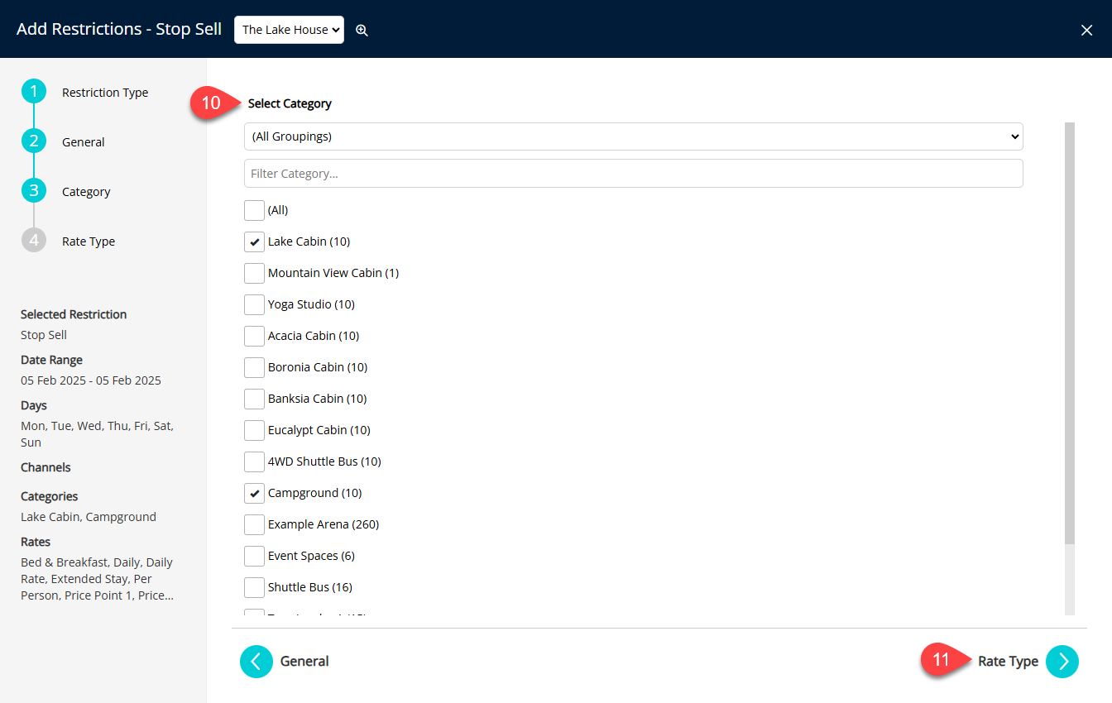The width and height of the screenshot is (1112, 703).
Task: Tick the 4WD Shuttle Bus (10) checkbox
Action: coord(254,461)
